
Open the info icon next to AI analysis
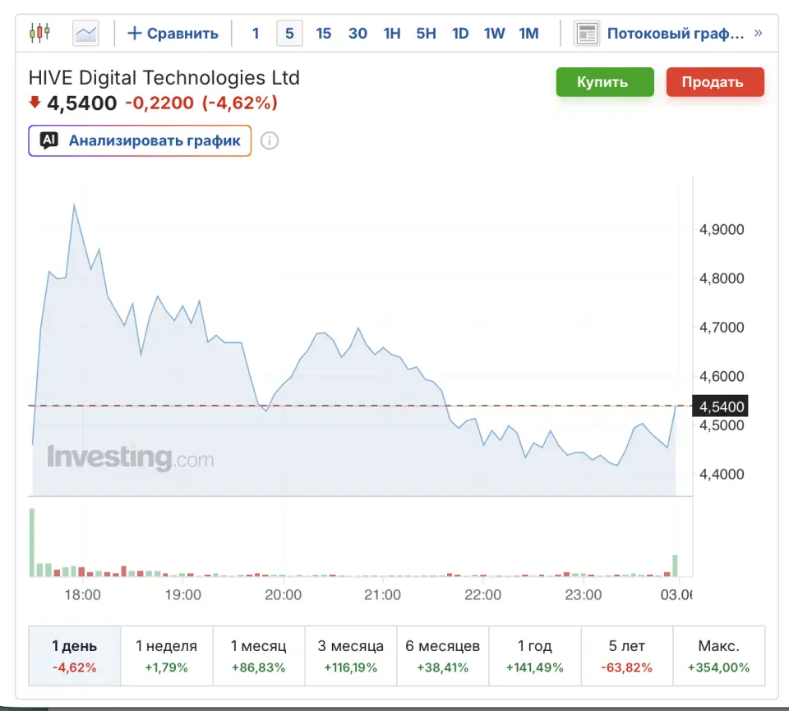(x=270, y=140)
